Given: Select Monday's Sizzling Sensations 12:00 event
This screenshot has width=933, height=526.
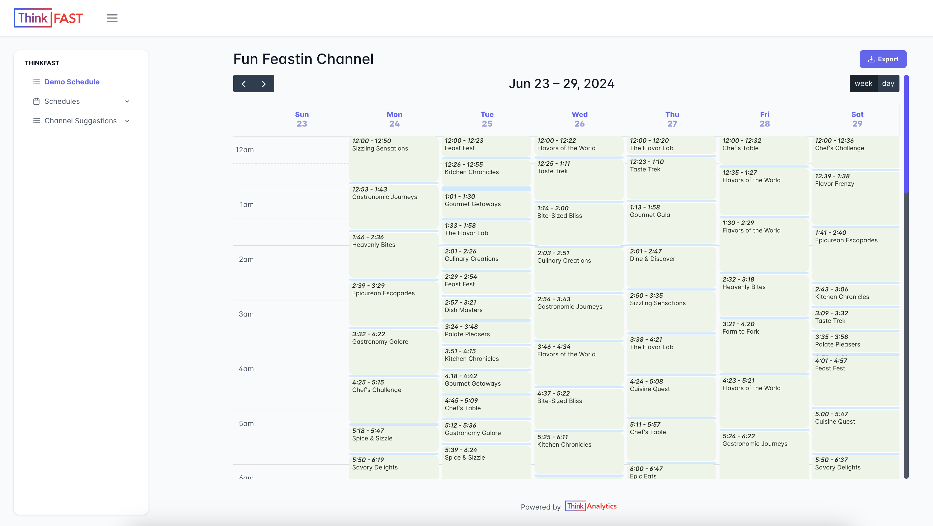Looking at the screenshot, I should click(x=393, y=159).
